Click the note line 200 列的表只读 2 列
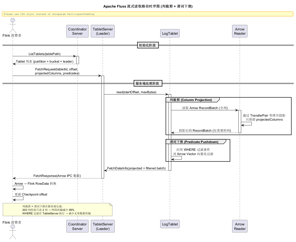This screenshot has height=242, width=296. tap(48, 210)
